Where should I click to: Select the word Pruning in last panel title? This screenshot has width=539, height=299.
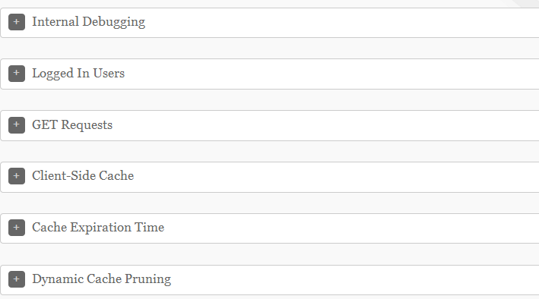(x=147, y=279)
